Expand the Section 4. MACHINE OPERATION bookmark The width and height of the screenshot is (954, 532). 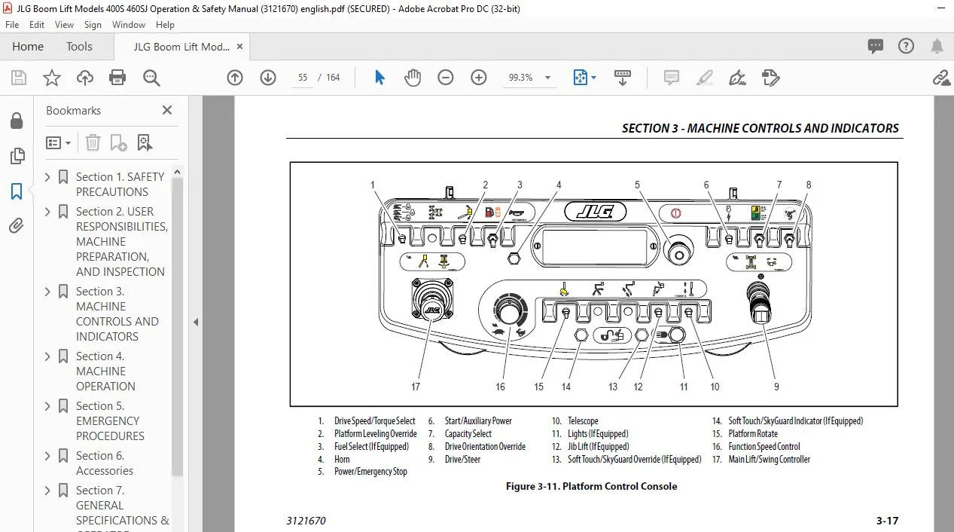coord(48,356)
